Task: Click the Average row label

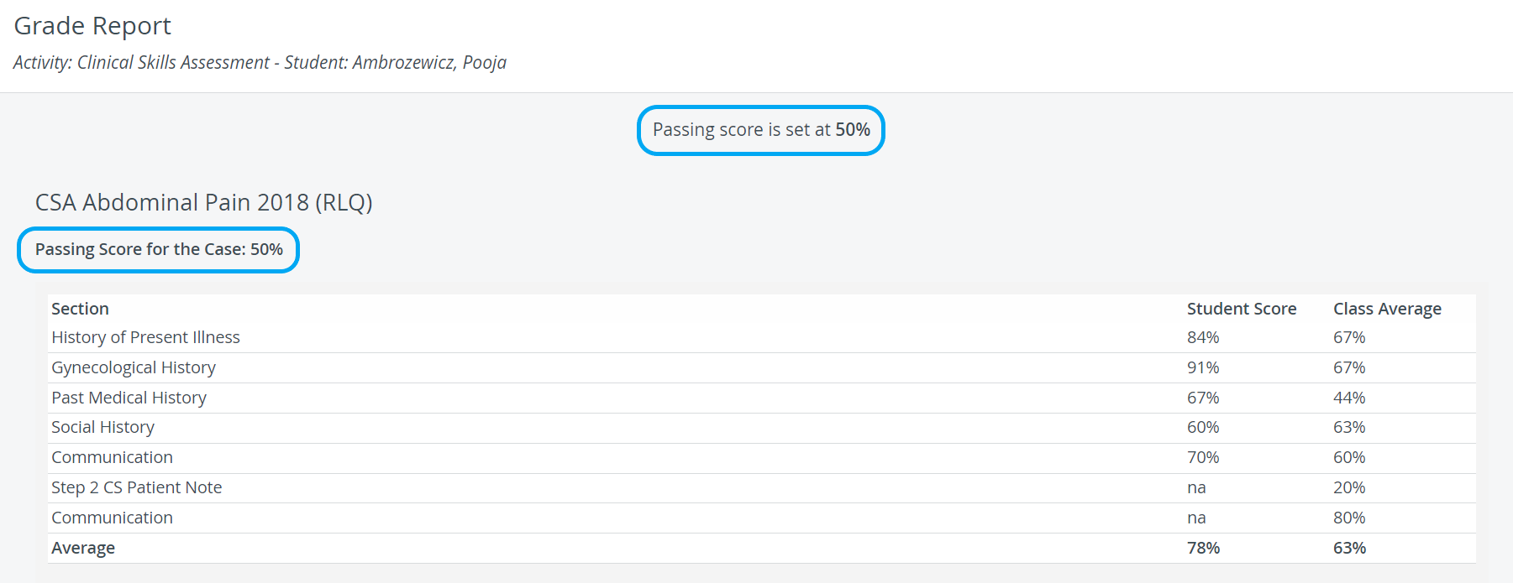Action: 83,548
